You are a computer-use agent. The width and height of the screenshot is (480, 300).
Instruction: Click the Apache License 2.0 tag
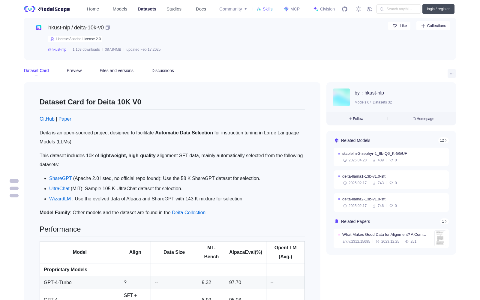75,39
